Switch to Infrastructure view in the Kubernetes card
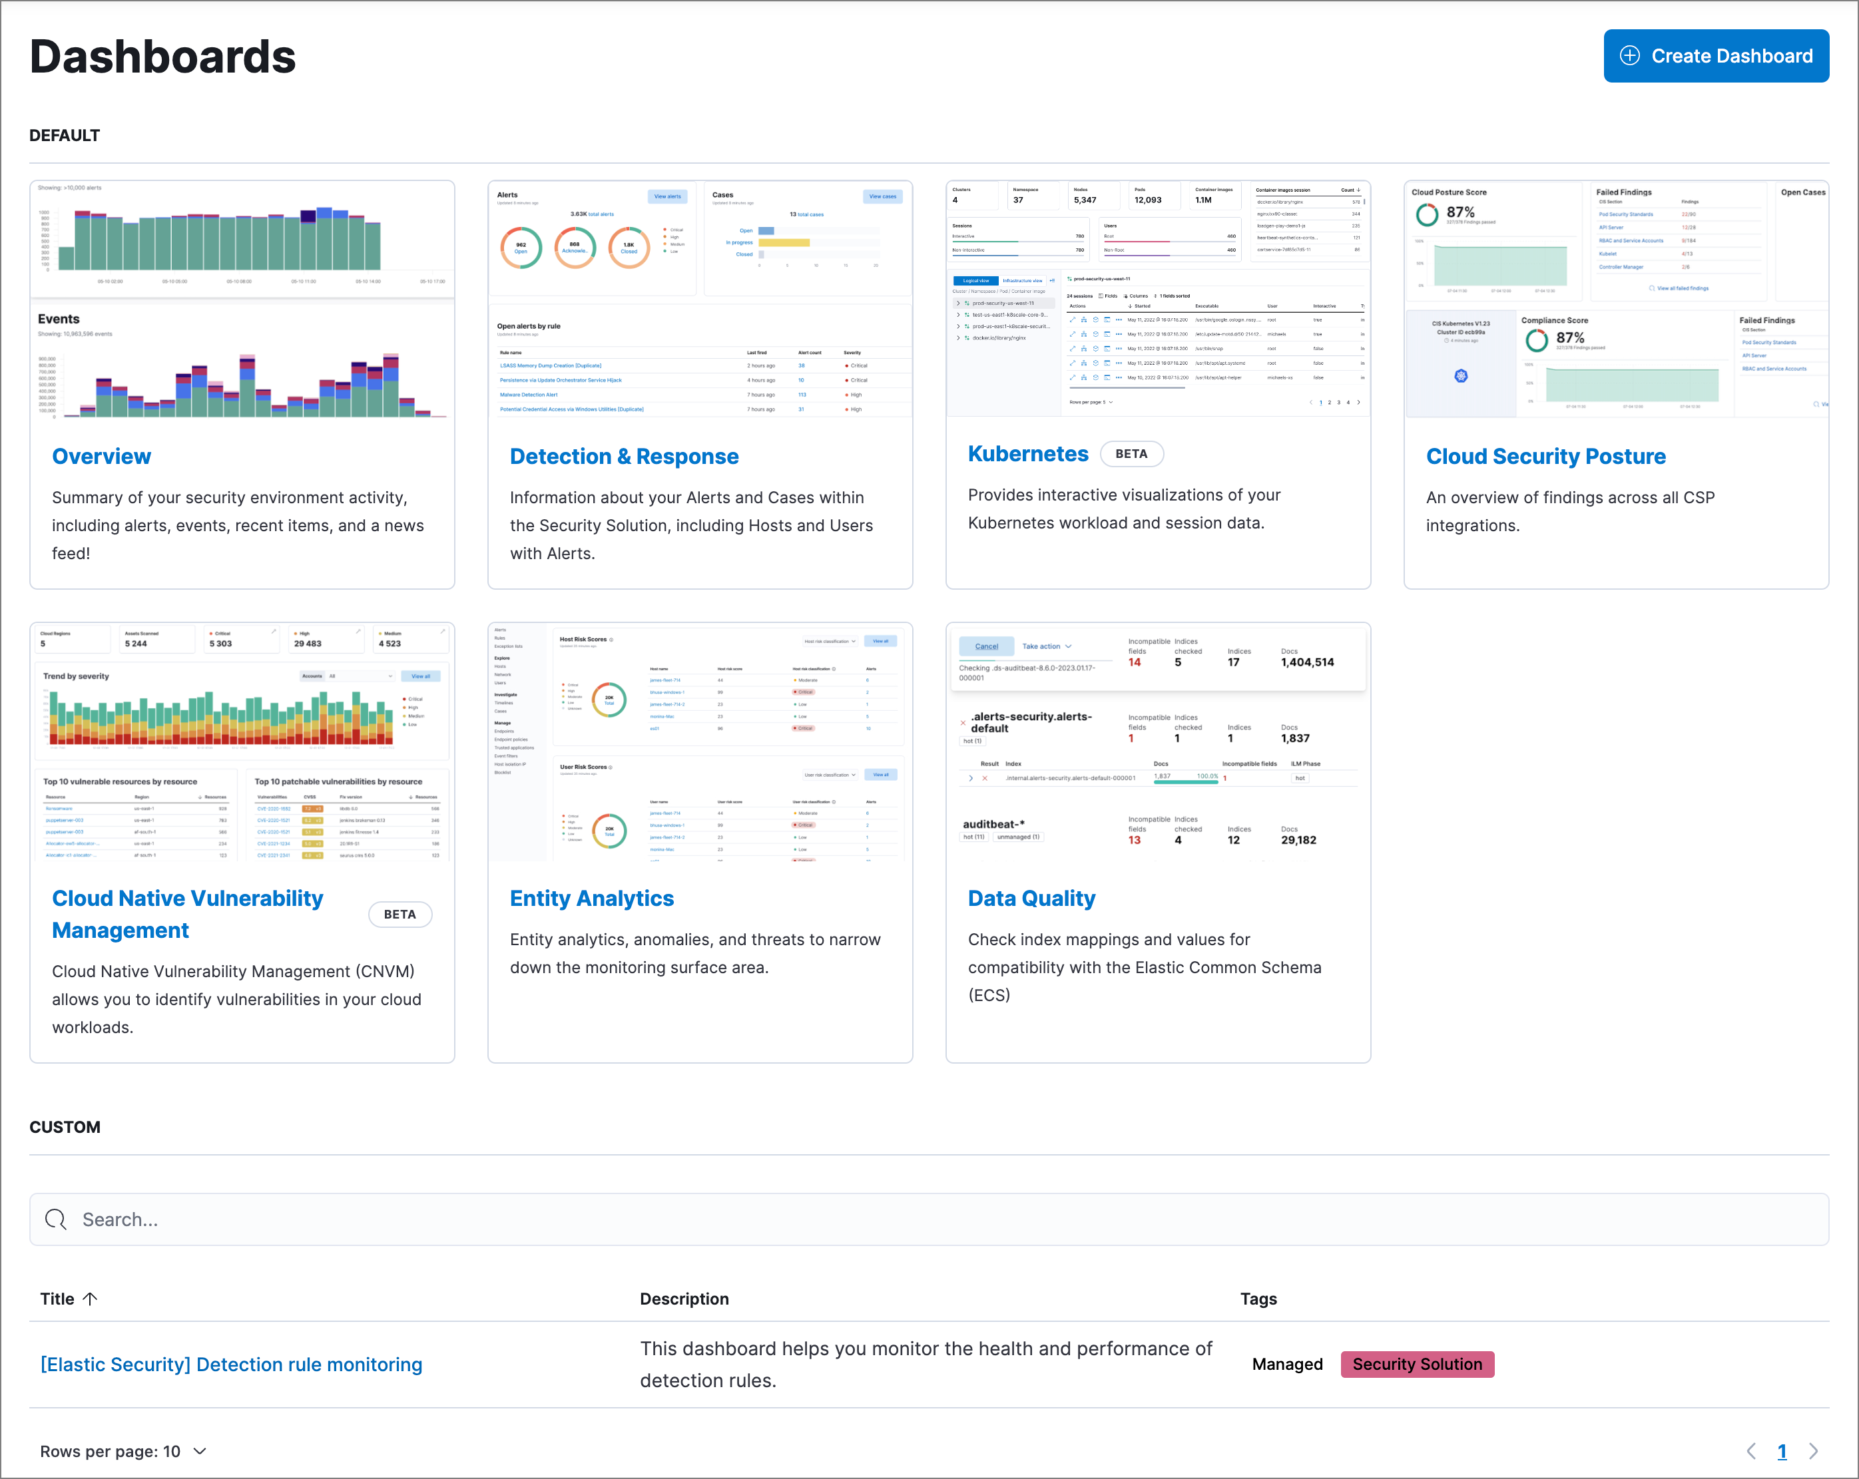 [1023, 281]
